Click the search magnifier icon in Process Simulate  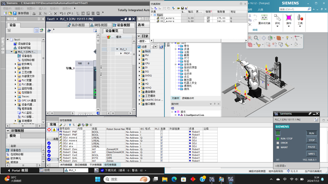[309, 9]
